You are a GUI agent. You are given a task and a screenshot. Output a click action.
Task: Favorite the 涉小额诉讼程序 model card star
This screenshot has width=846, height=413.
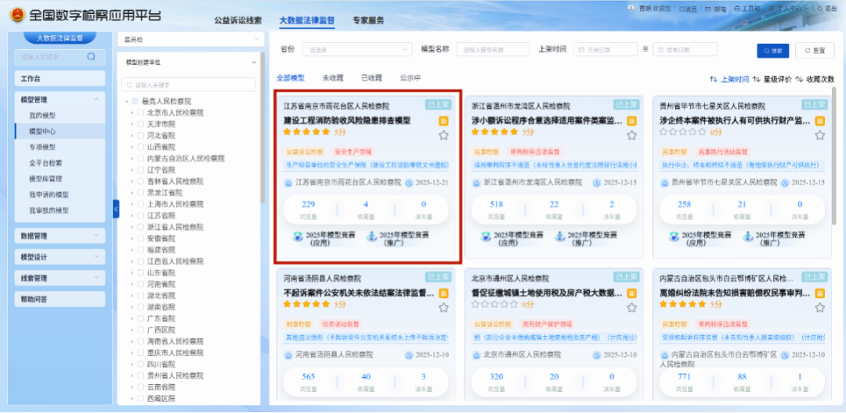pos(632,135)
